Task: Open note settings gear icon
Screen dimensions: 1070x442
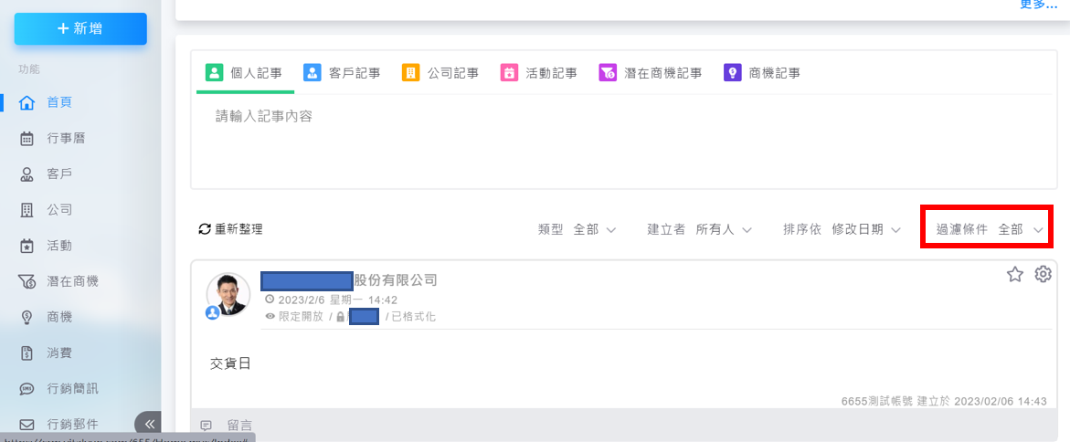Action: 1043,274
